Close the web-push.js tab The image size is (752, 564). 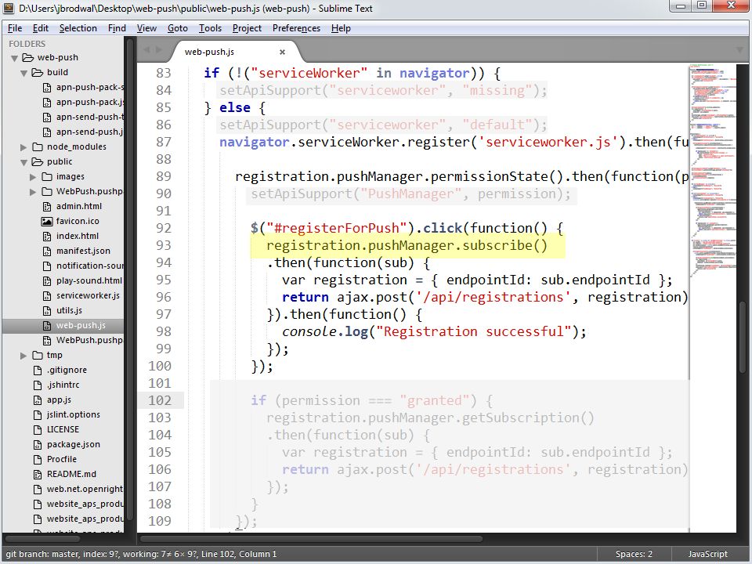[x=283, y=52]
